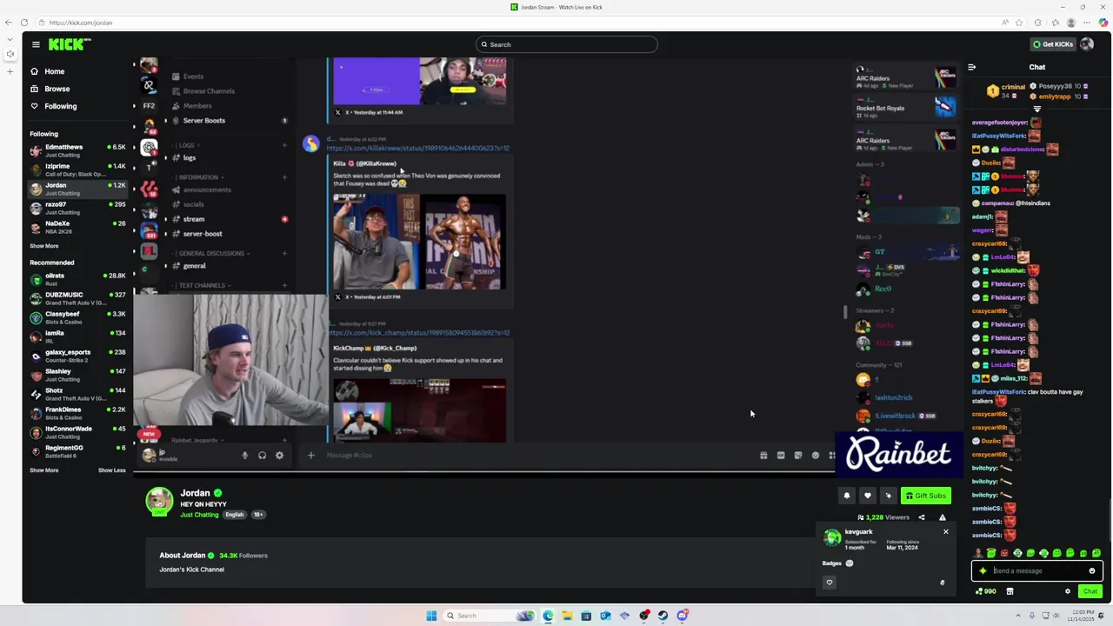Open the chat shop icon

[1010, 591]
